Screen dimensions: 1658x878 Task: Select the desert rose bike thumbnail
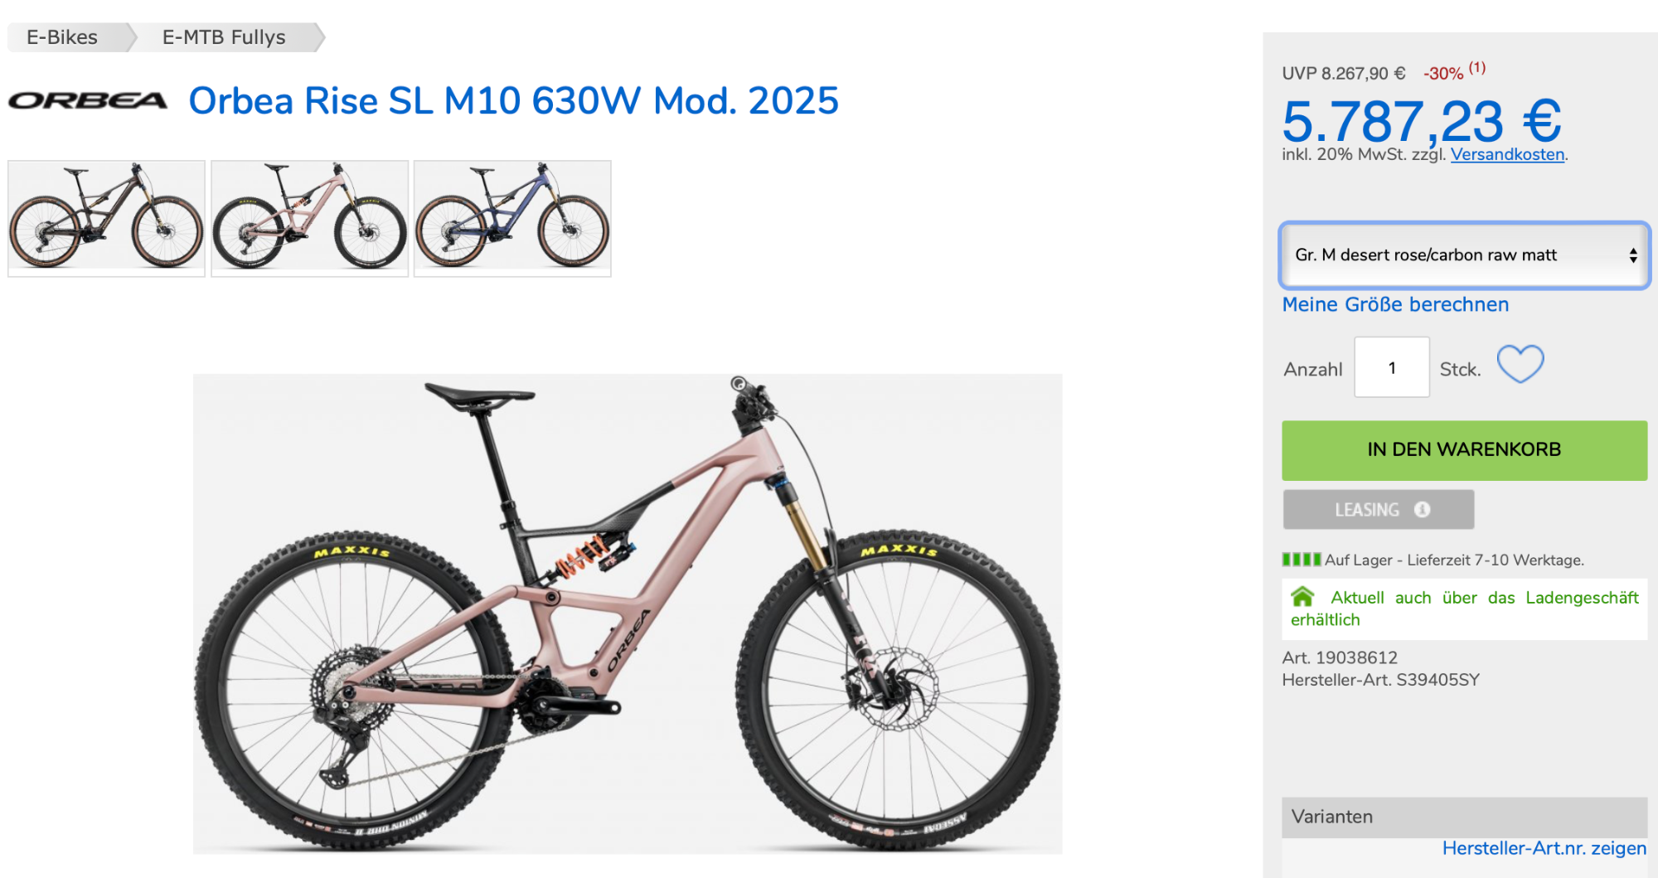click(x=310, y=219)
